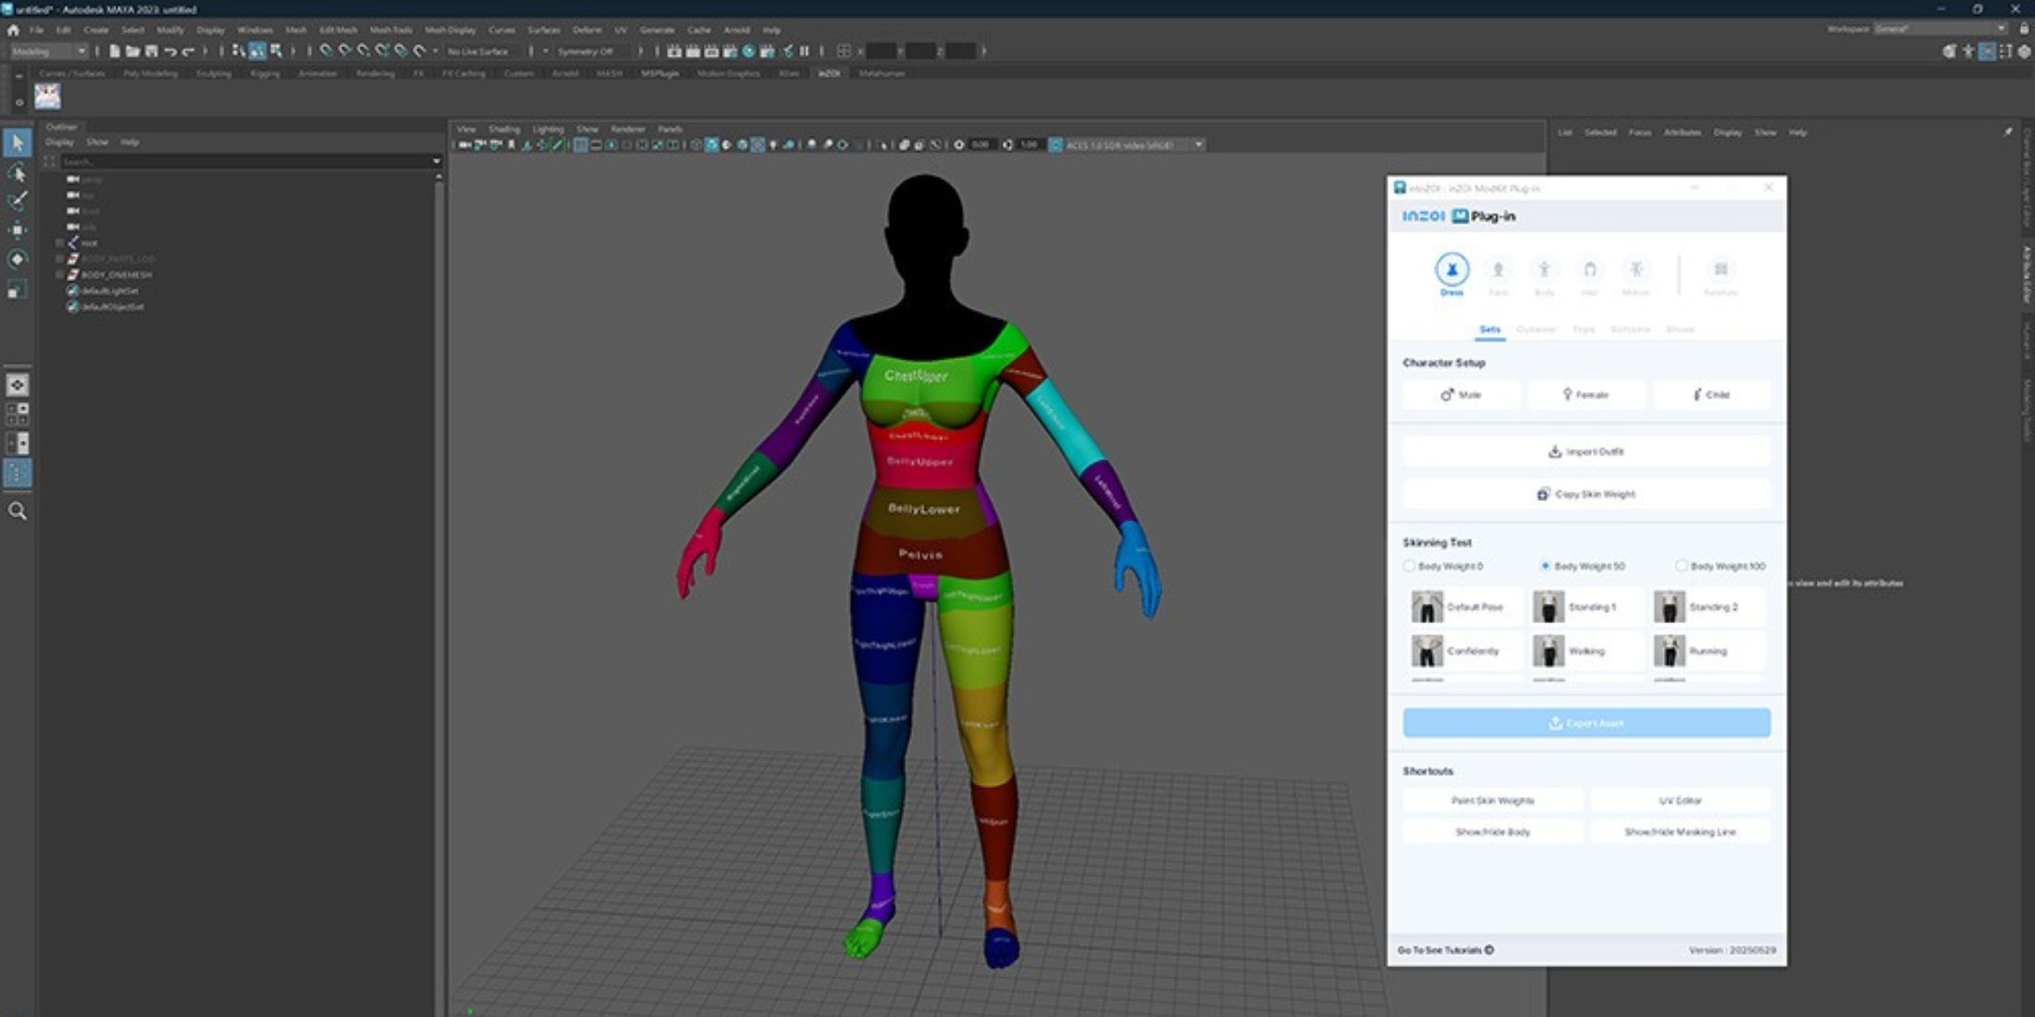Screen dimensions: 2035x1017
Task: Select the Motion category icon in inZOI plug-in
Action: coord(1635,269)
